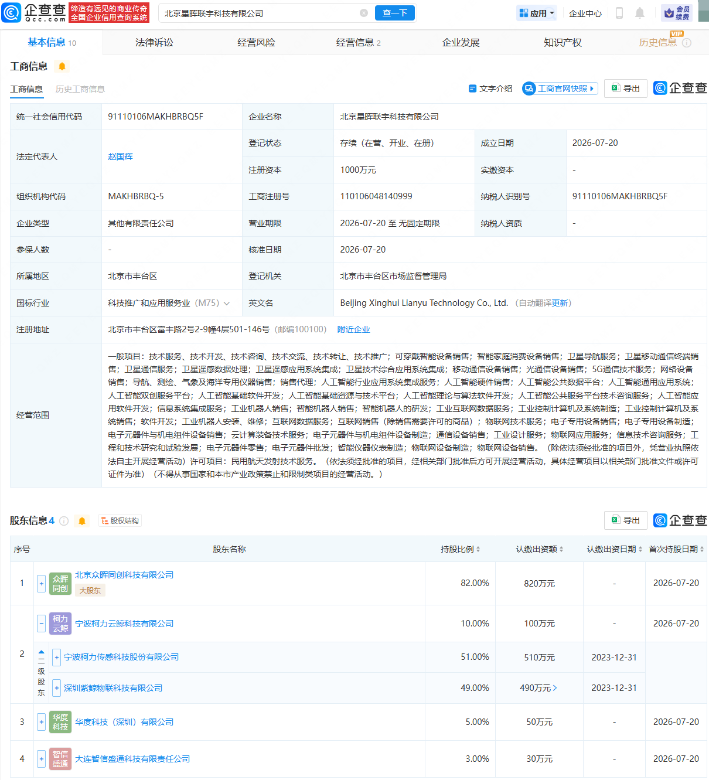Switch to 经营信息 tab

click(x=358, y=42)
